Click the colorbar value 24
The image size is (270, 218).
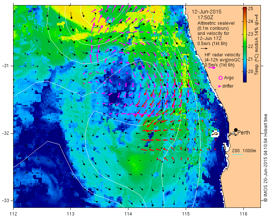pyautogui.click(x=251, y=21)
